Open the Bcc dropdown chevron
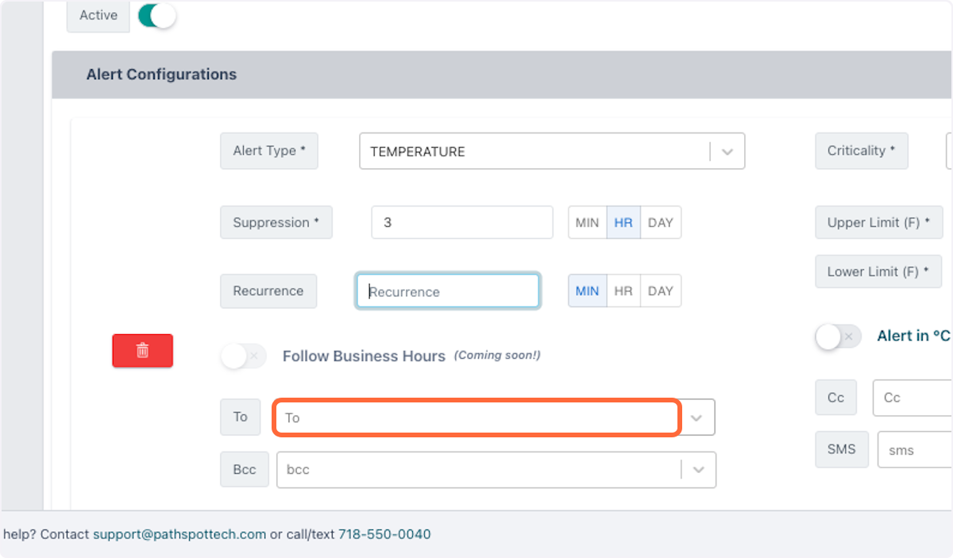Viewport: 953px width, 558px height. tap(698, 469)
